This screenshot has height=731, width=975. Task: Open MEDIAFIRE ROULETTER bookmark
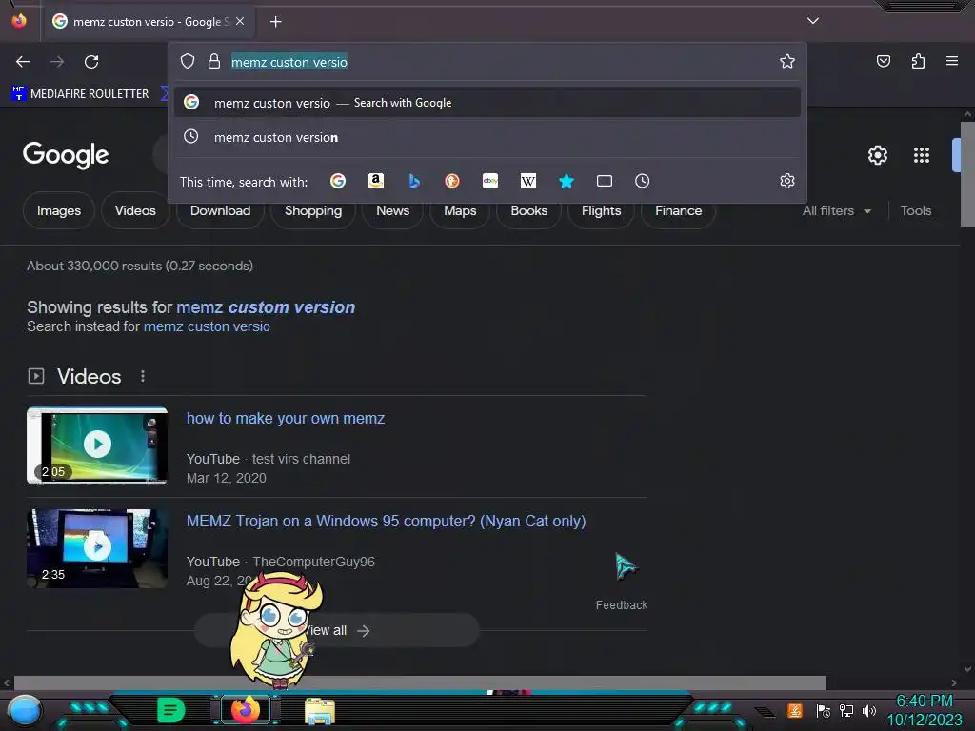80,94
